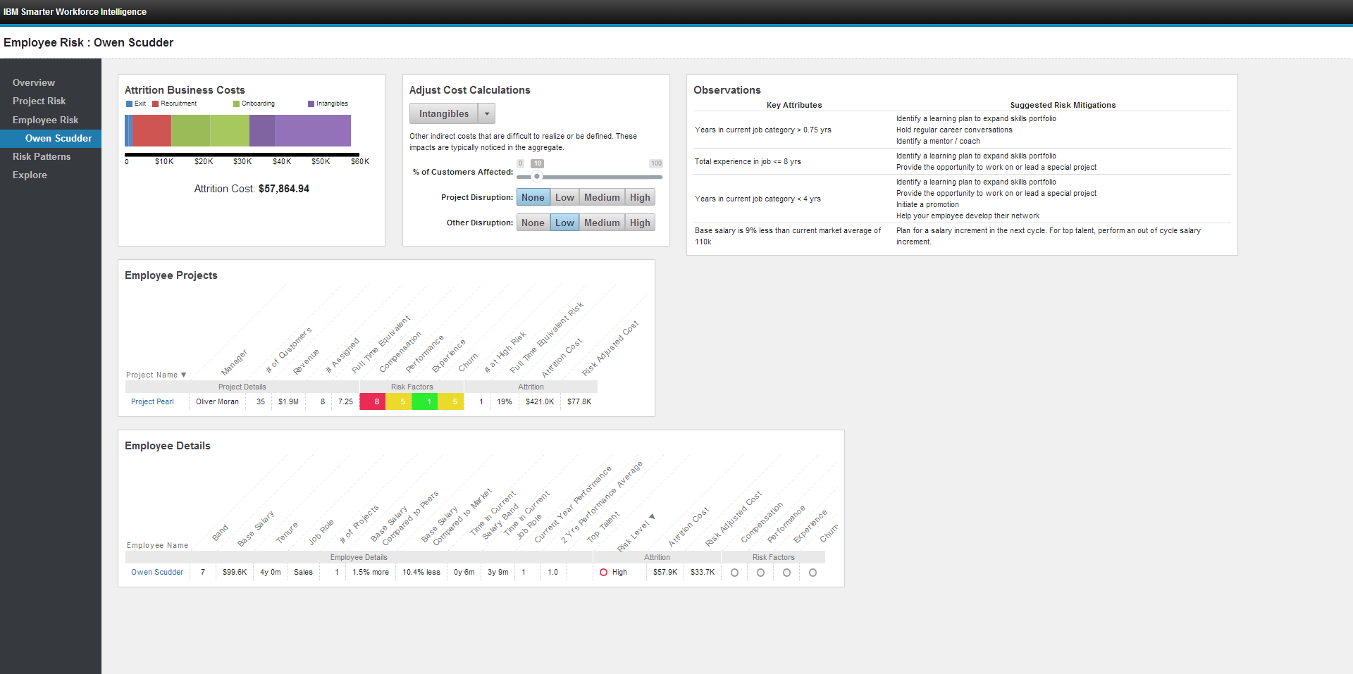Image resolution: width=1353 pixels, height=674 pixels.
Task: Click the green Experience risk cell showing 1
Action: 425,401
